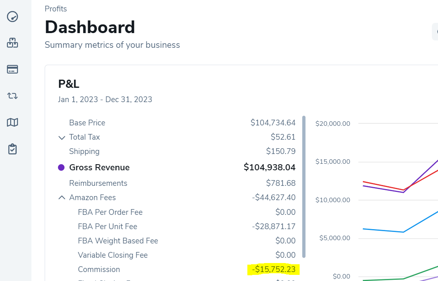
Task: Click the repeat arrows icon in sidebar
Action: (12, 96)
